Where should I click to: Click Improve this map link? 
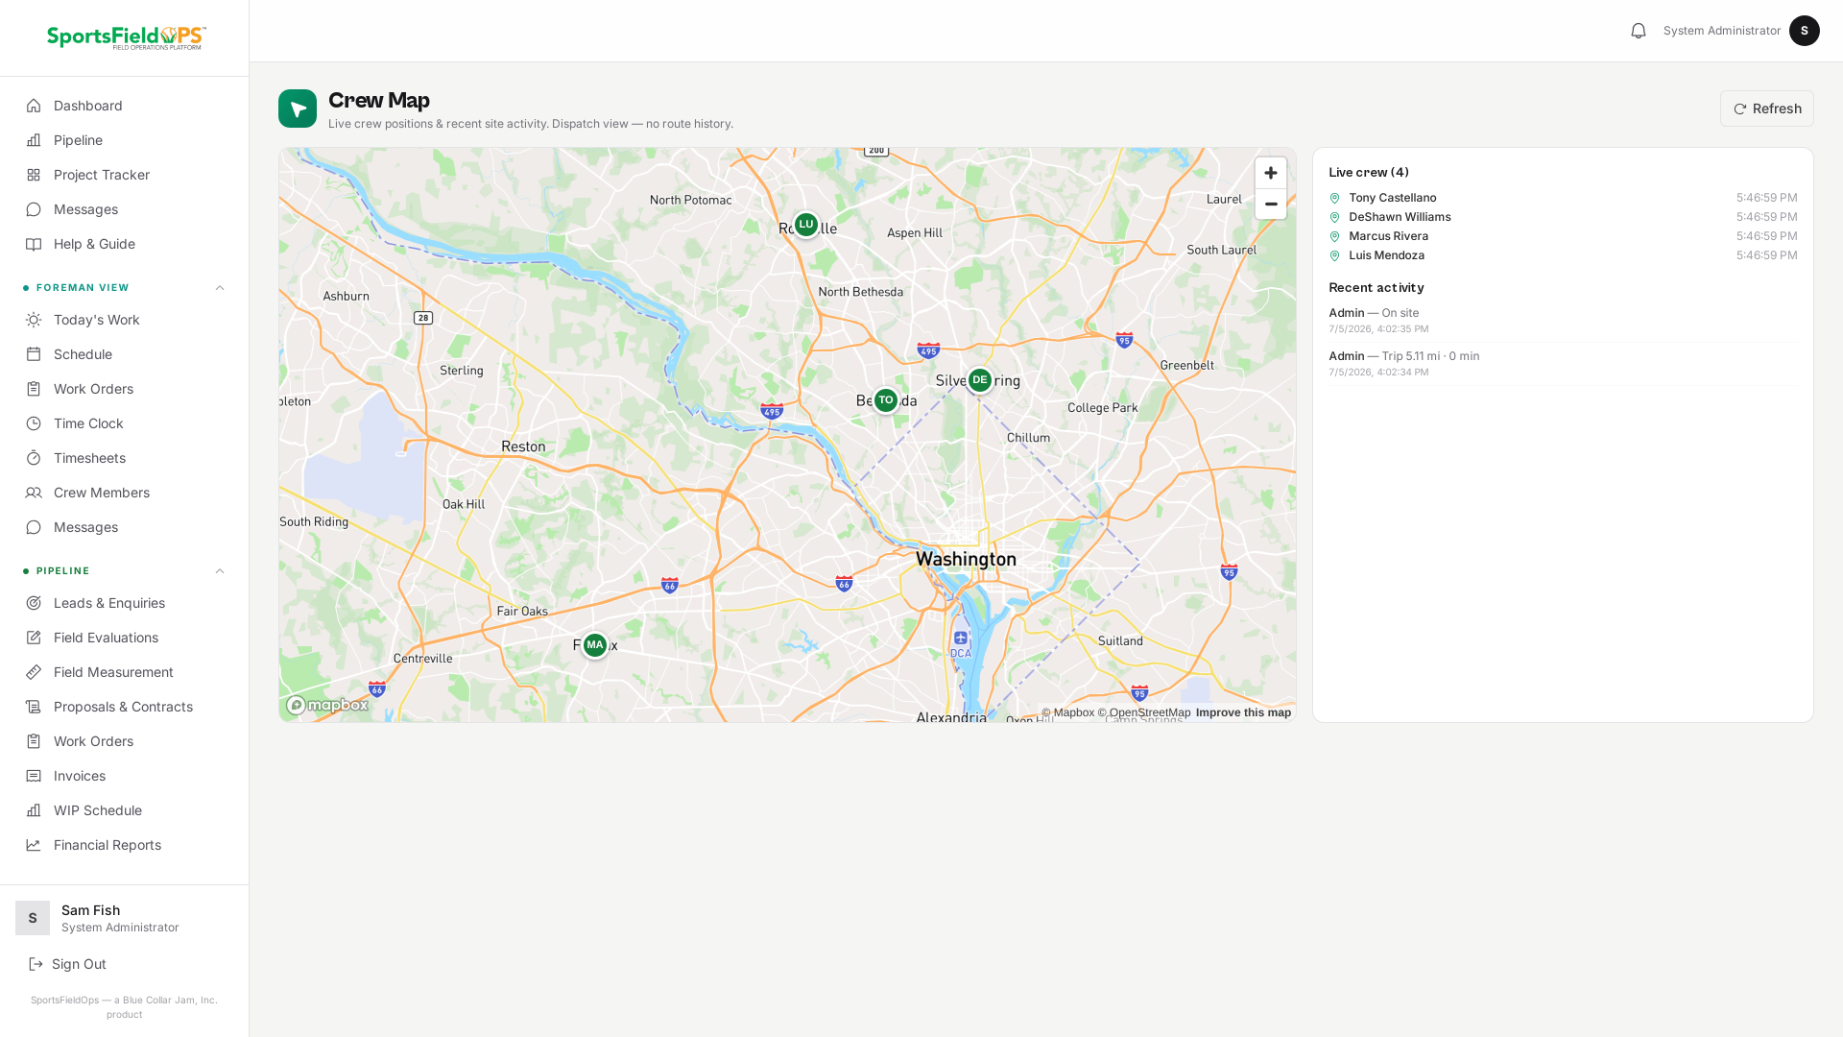point(1243,712)
